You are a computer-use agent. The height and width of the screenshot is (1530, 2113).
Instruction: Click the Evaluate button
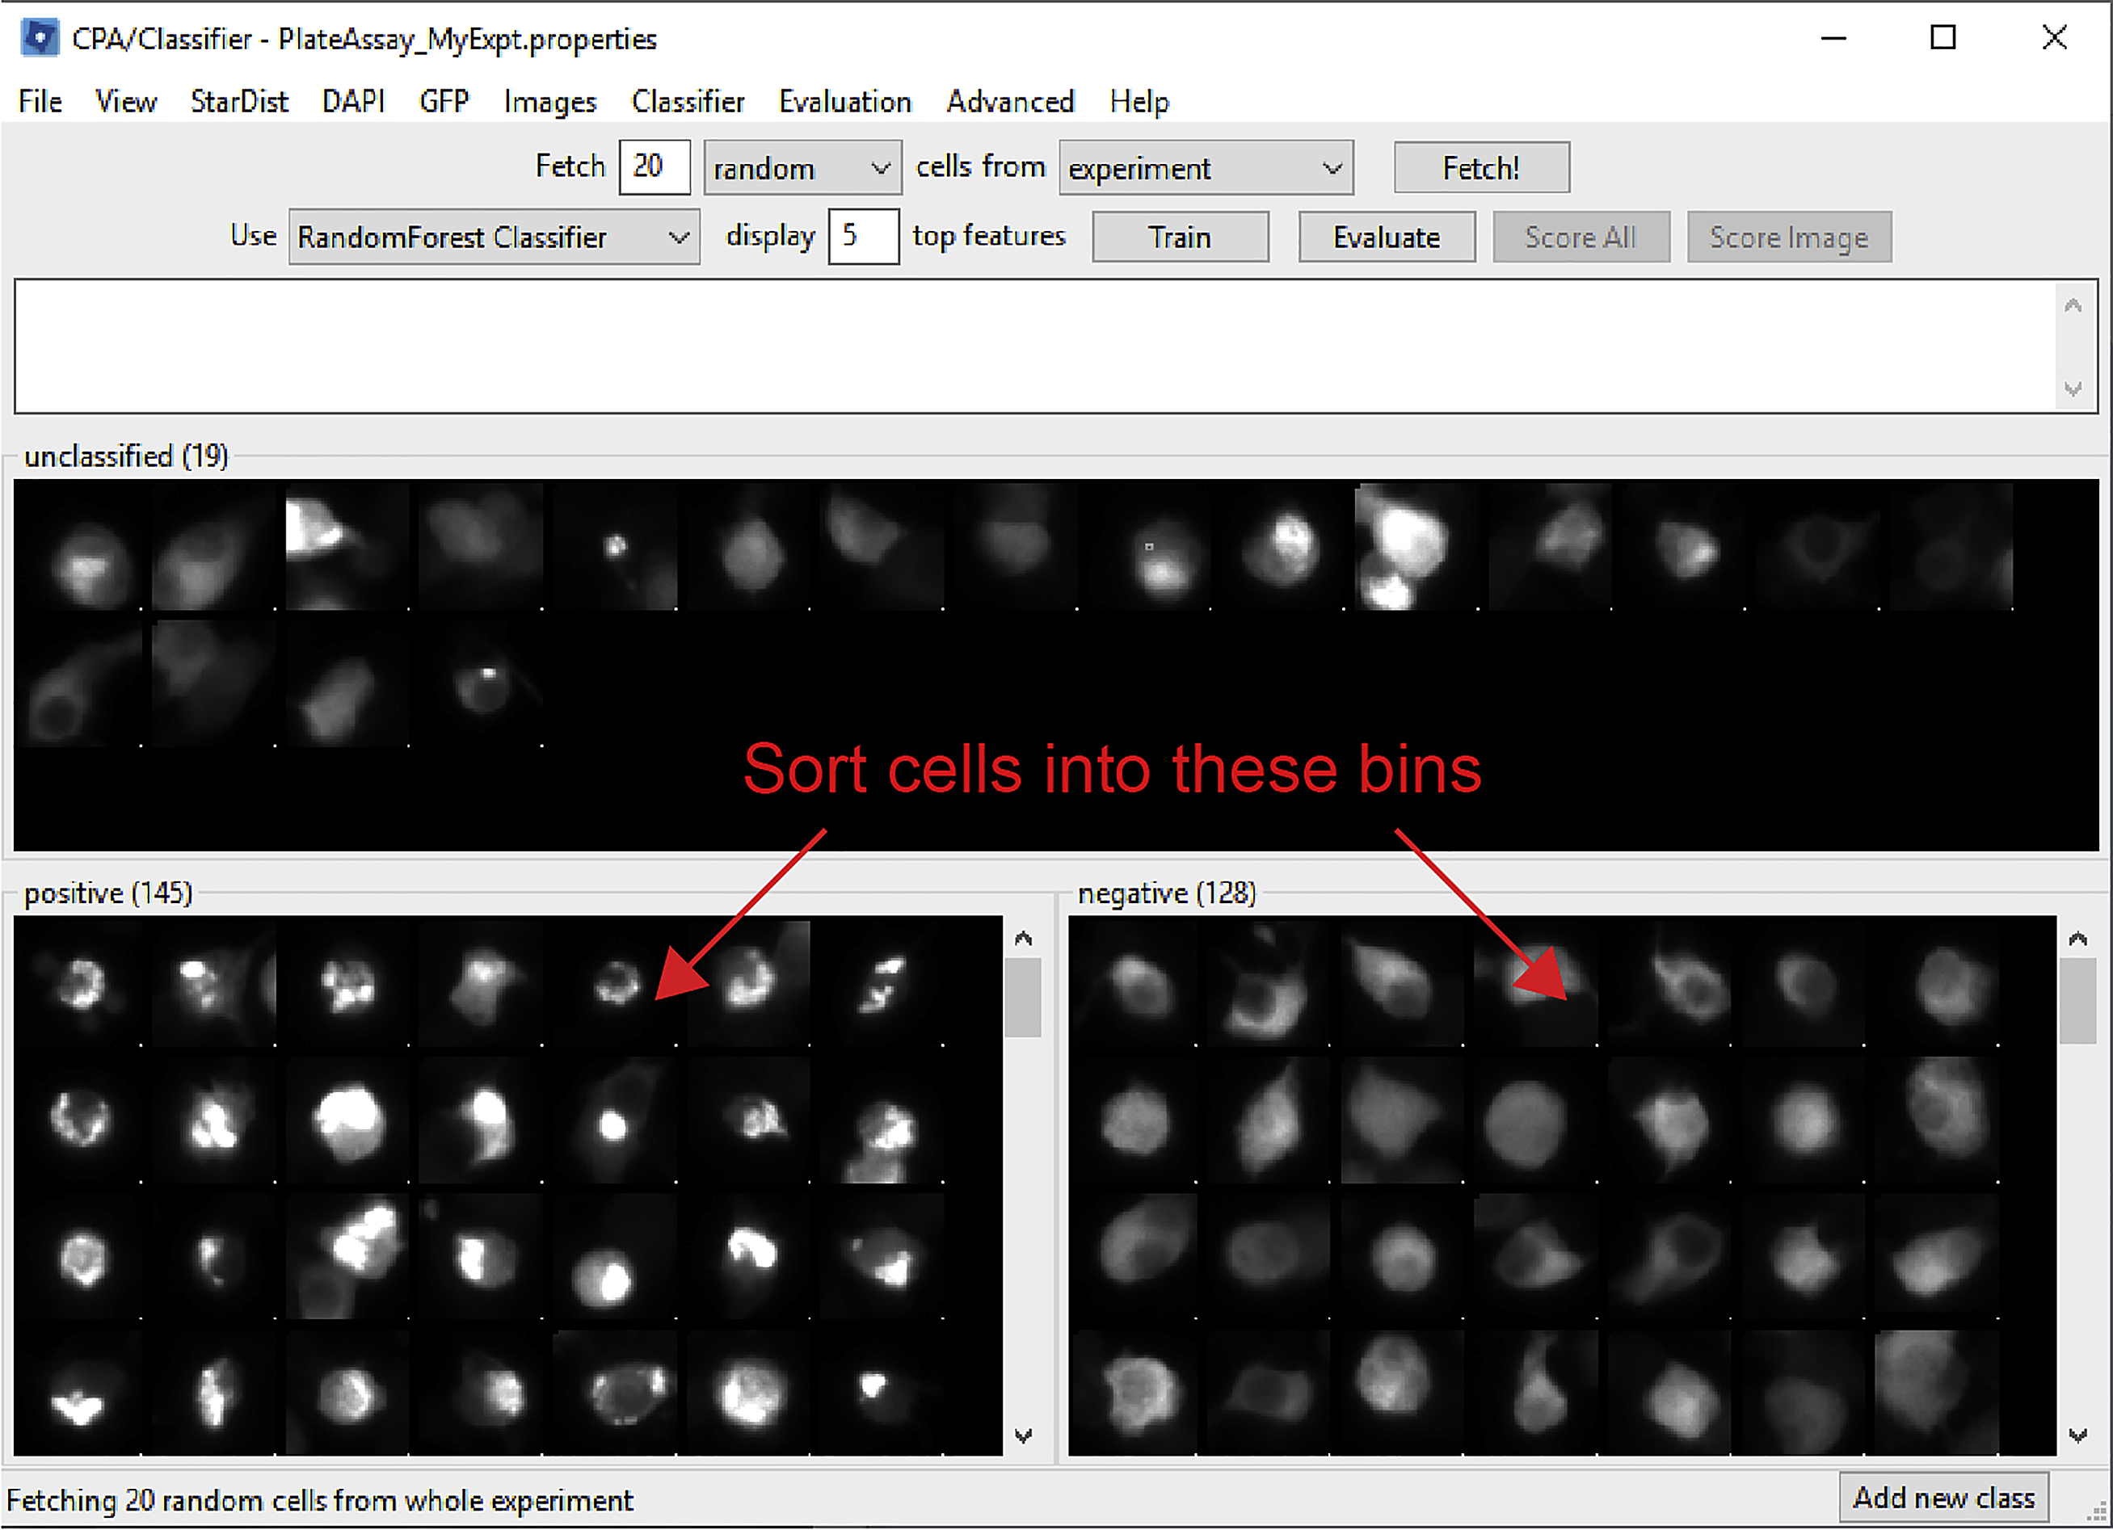point(1387,237)
